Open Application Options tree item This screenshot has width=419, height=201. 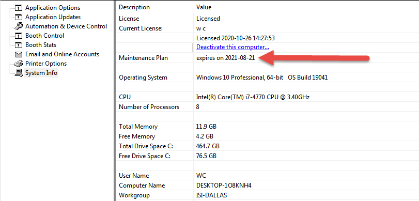coord(53,8)
